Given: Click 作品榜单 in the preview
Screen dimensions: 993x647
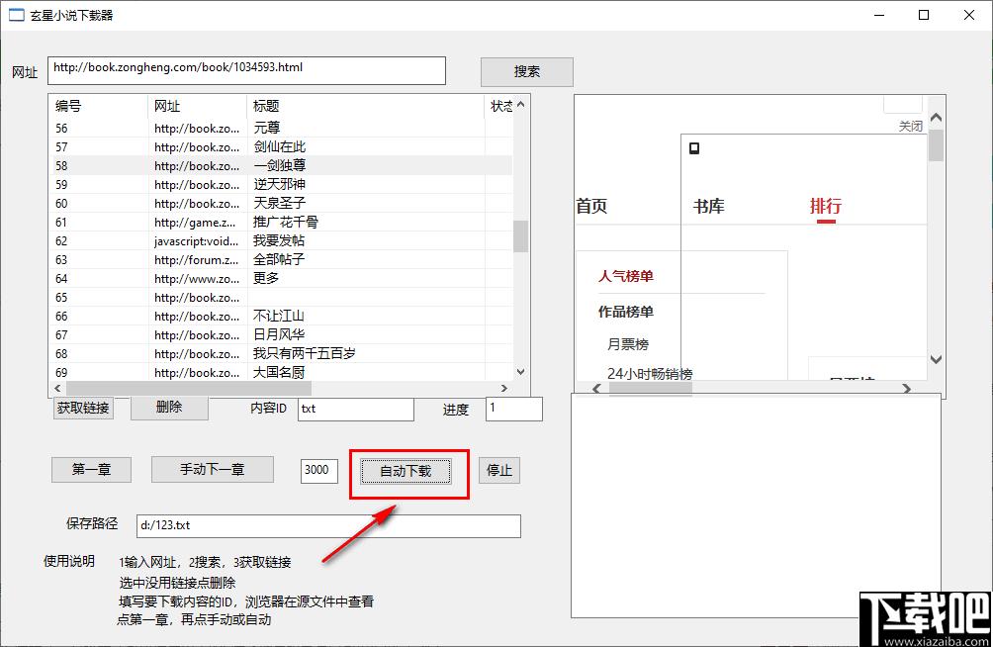Looking at the screenshot, I should 626,312.
